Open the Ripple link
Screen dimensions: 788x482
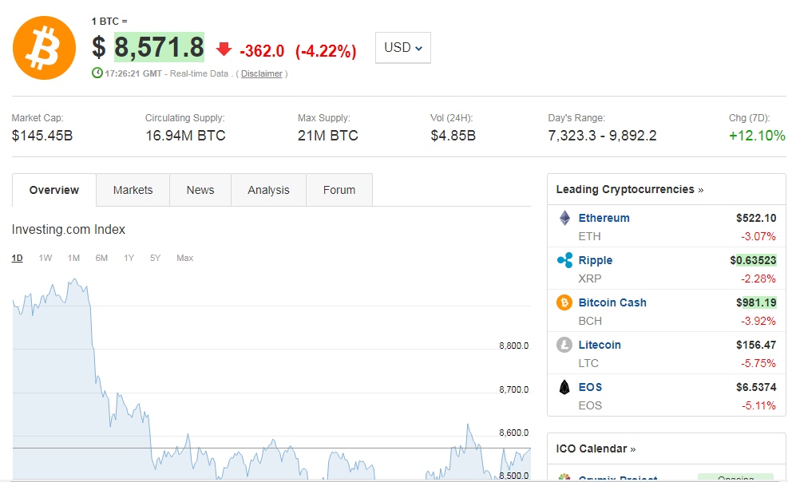595,260
